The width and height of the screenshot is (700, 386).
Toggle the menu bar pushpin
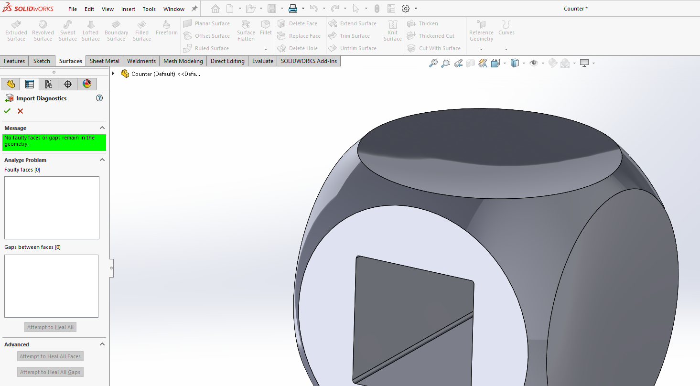(194, 8)
